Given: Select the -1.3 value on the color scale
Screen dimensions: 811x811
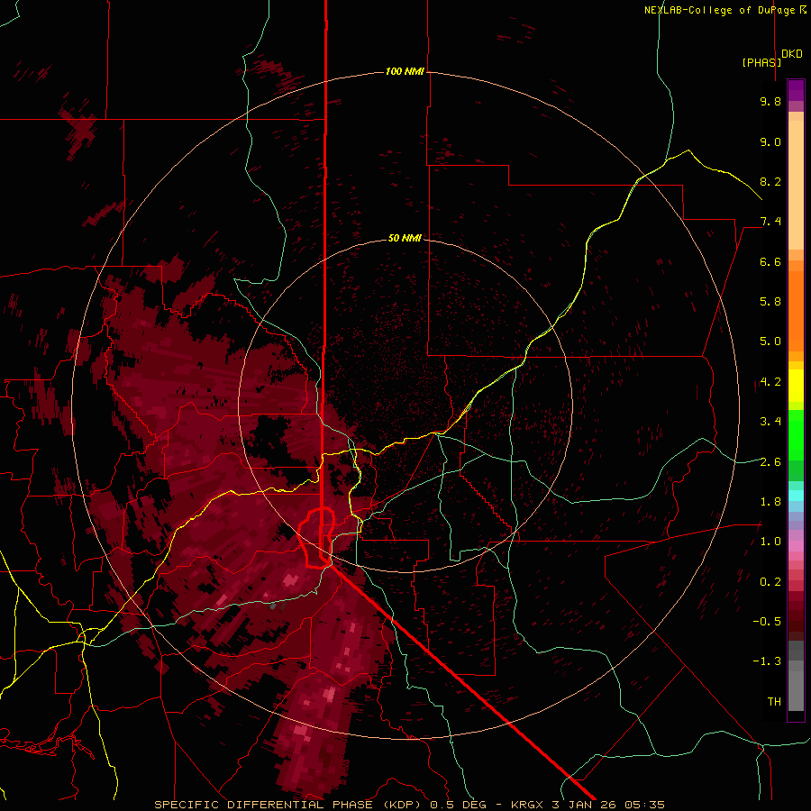Looking at the screenshot, I should click(x=767, y=661).
